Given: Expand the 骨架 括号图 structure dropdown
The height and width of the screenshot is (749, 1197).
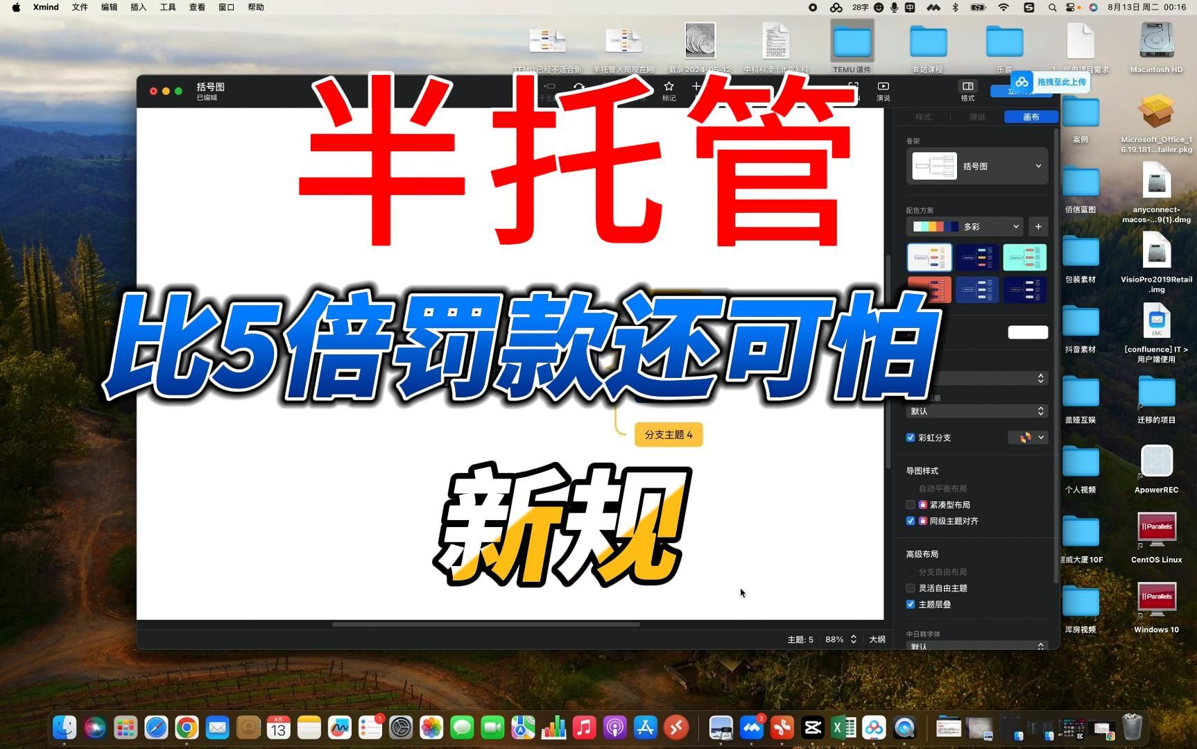Looking at the screenshot, I should [x=977, y=166].
